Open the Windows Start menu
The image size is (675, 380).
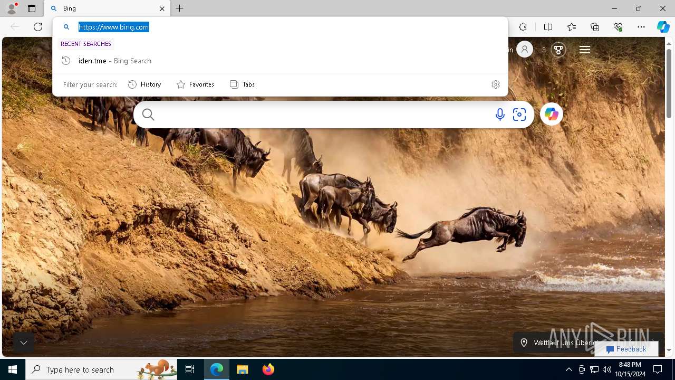(13, 369)
